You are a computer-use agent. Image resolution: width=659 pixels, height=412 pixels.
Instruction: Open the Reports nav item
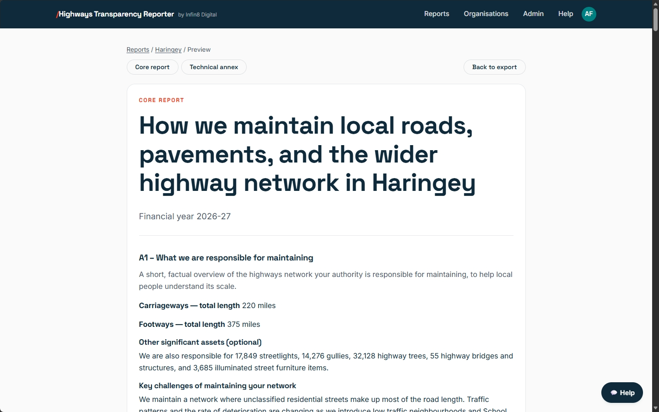437,14
